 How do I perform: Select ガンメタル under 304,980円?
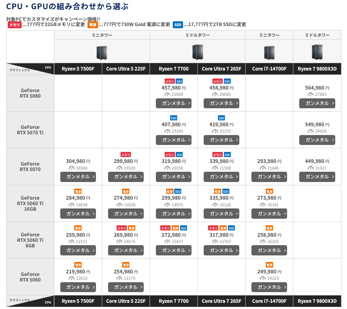[x=78, y=177]
